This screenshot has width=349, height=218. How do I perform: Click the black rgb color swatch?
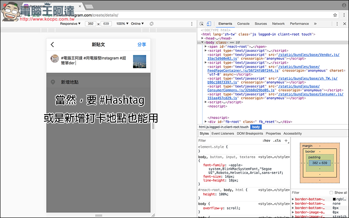click(334, 199)
